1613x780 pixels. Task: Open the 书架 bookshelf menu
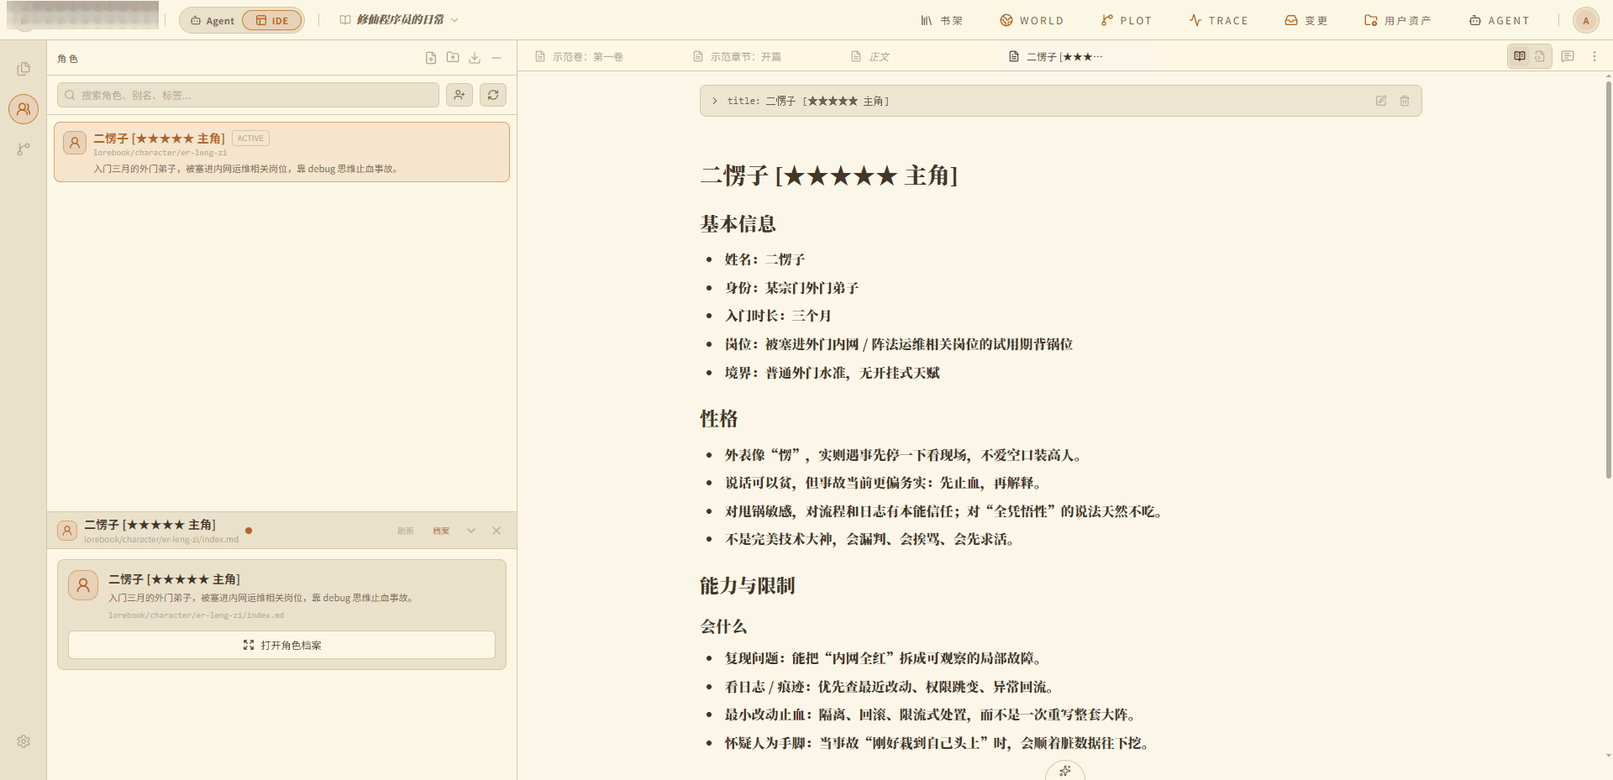coord(942,20)
